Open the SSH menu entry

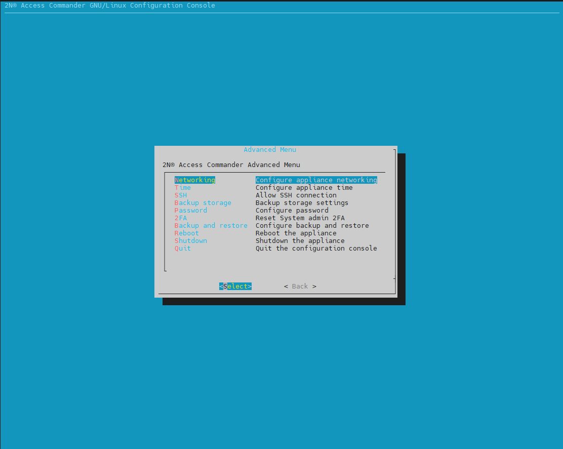click(x=181, y=195)
